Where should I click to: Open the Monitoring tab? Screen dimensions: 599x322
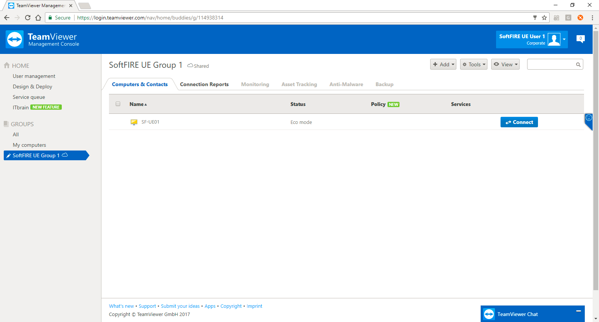(x=255, y=84)
